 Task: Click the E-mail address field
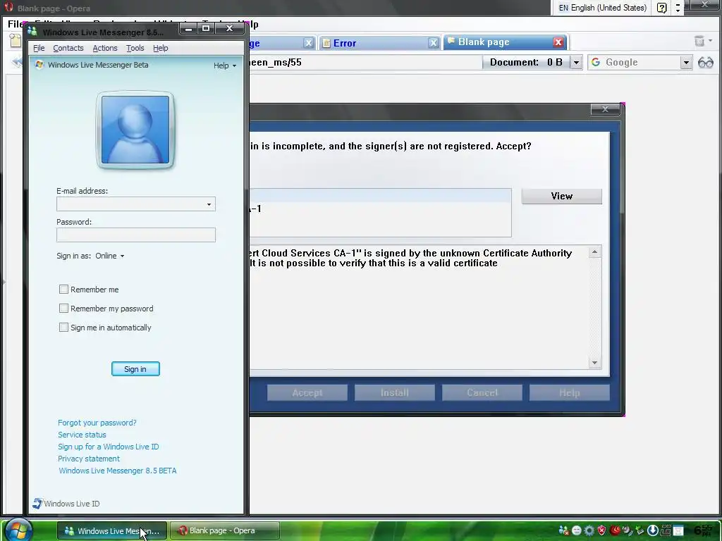(136, 204)
